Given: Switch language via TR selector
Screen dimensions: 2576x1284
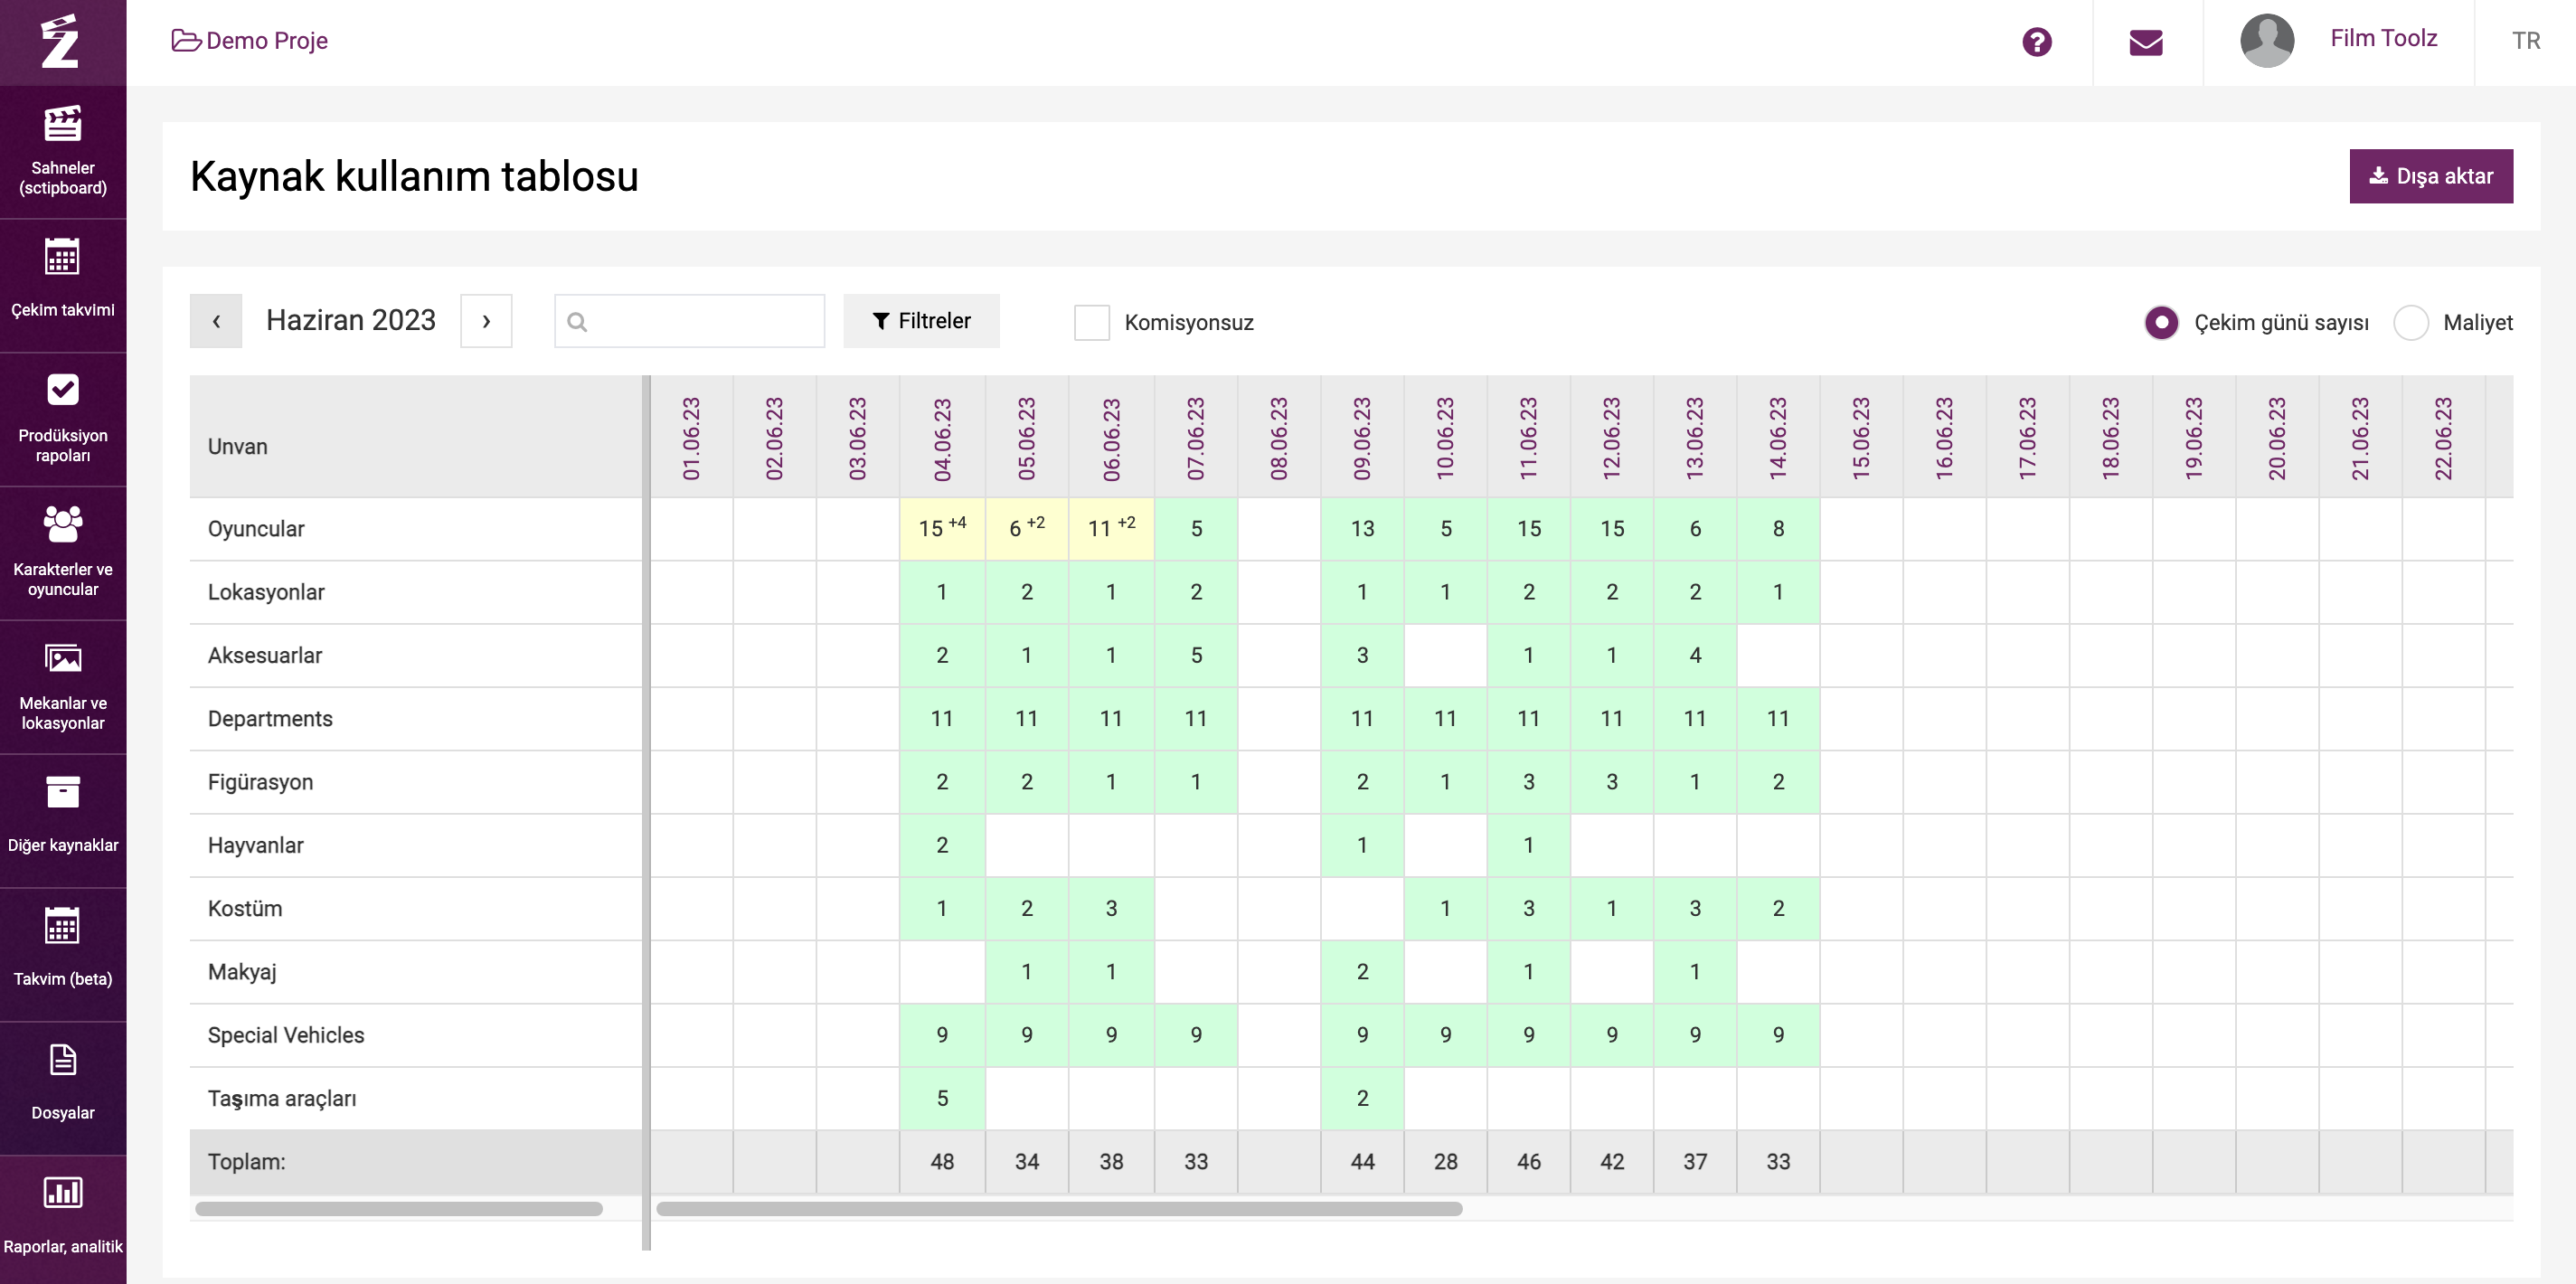Looking at the screenshot, I should click(x=2526, y=41).
